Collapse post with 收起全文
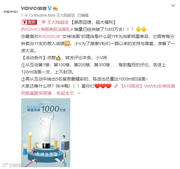Screen dimensions: 180x169 (x=65, y=93)
